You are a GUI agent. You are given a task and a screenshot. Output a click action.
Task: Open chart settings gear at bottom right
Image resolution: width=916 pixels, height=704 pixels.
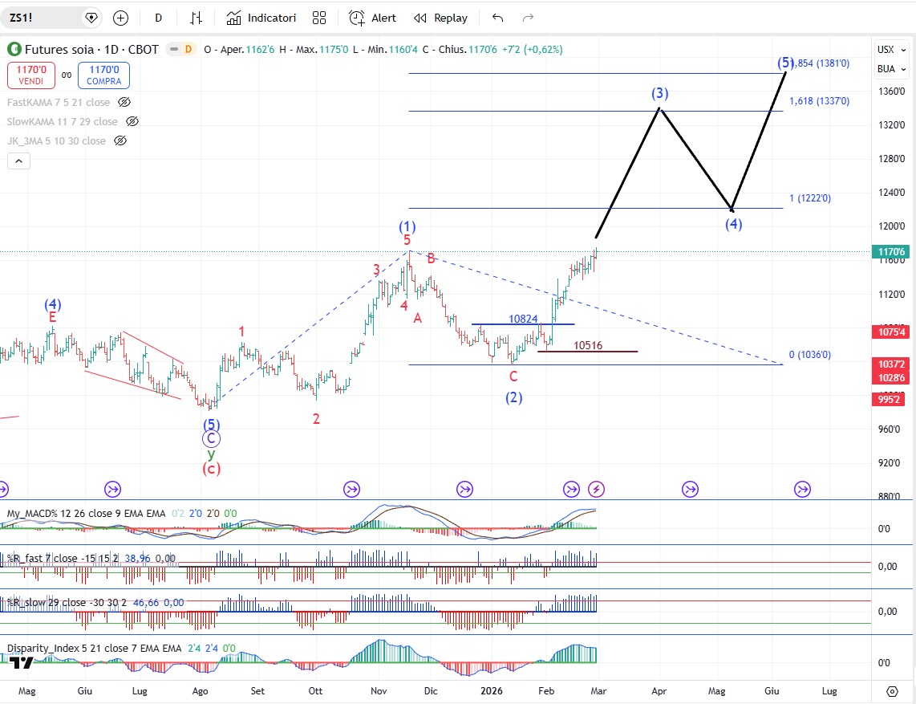(892, 691)
